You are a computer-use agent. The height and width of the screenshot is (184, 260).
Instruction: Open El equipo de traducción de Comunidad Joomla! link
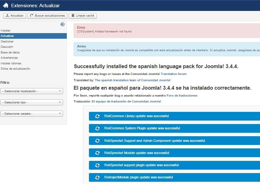(126, 102)
